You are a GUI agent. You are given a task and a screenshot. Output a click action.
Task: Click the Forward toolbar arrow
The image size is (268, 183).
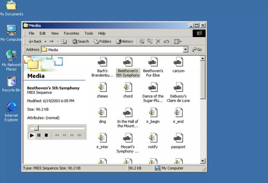tap(51, 41)
